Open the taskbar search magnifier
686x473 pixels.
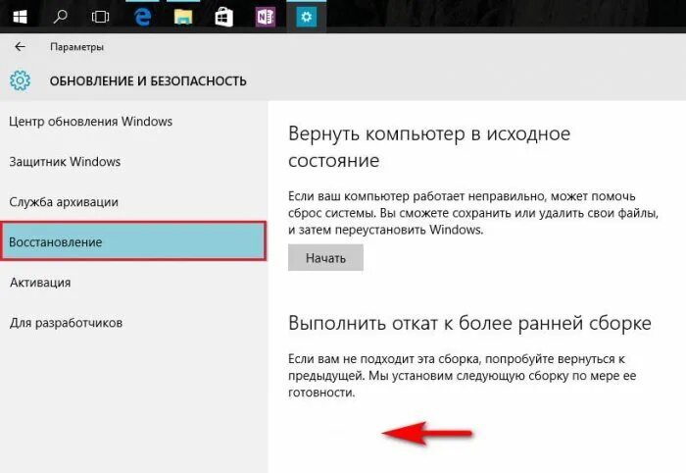click(x=60, y=17)
